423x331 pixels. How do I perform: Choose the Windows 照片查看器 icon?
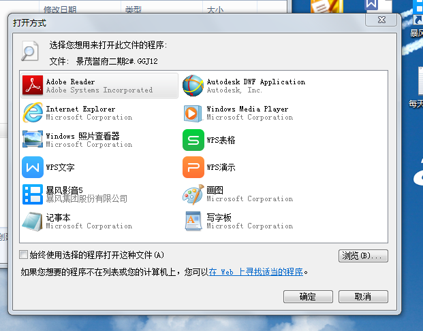(x=33, y=139)
